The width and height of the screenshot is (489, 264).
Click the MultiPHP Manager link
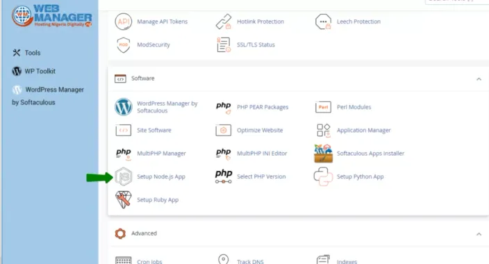[161, 154]
